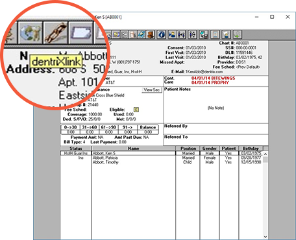Click the Patient column header
This screenshot has width=296, height=240.
(x=228, y=149)
